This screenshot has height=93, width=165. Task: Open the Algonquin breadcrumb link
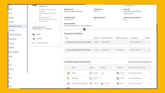click(x=48, y=29)
